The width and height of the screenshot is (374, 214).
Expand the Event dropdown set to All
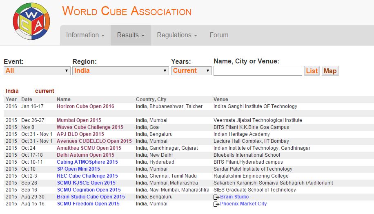(x=37, y=71)
